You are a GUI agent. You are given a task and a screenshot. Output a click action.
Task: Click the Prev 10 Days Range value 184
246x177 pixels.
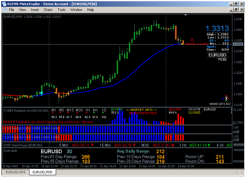tap(160, 157)
